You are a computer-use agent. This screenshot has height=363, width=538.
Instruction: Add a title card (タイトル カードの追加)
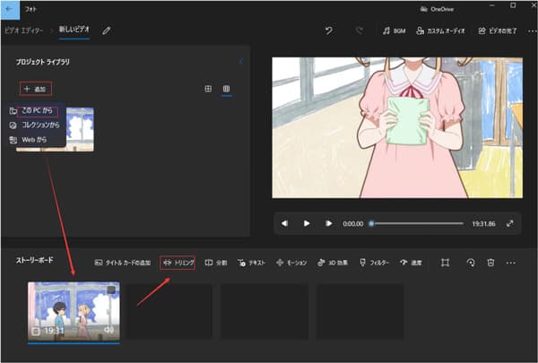[123, 263]
